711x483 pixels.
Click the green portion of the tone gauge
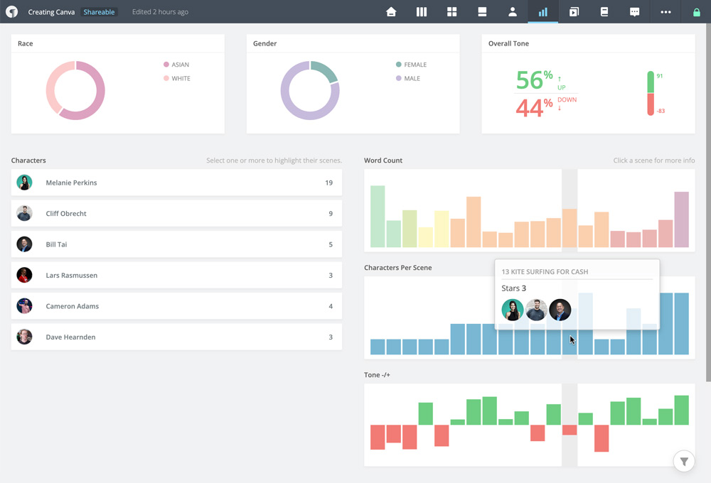tap(651, 82)
